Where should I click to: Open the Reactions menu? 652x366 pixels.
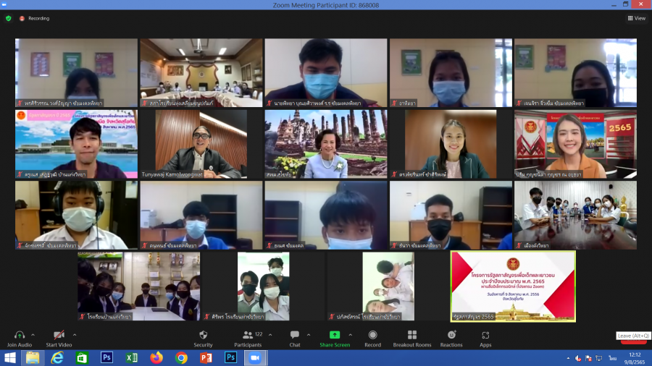pyautogui.click(x=451, y=338)
